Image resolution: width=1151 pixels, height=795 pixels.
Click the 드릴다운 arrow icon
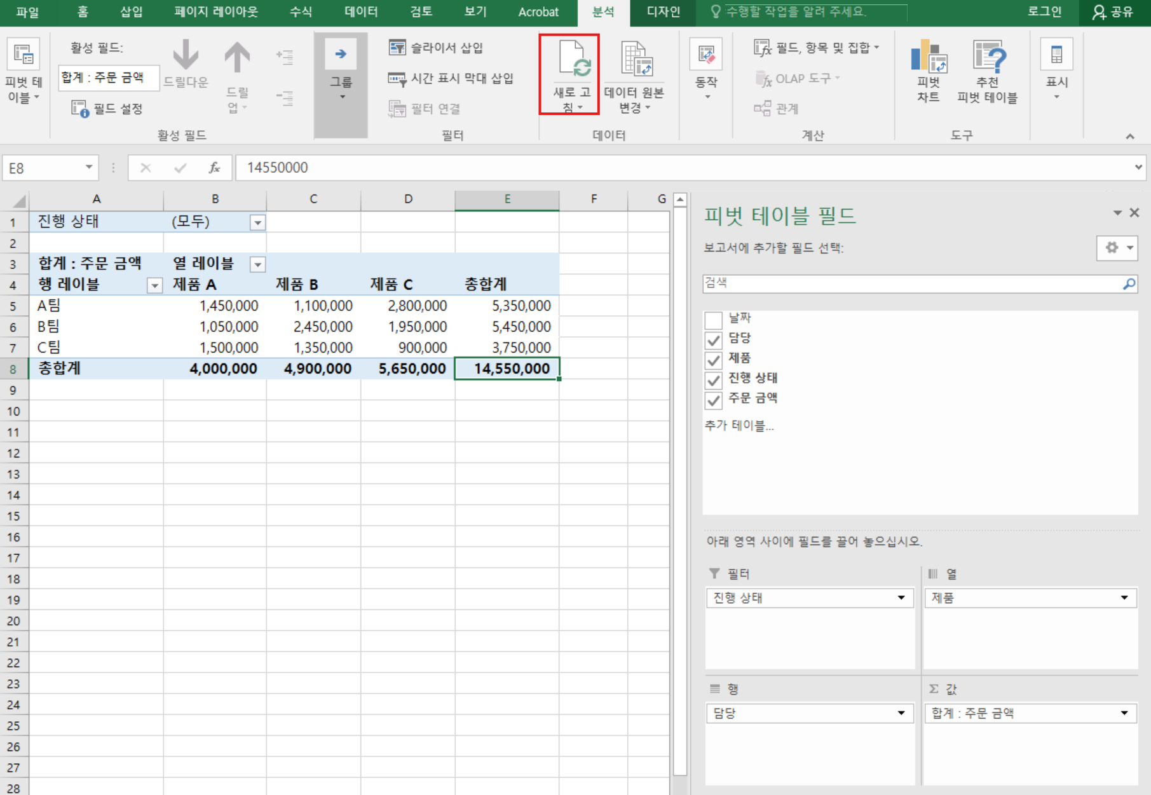point(186,55)
